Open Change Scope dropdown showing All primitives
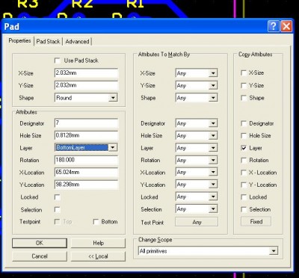This screenshot has height=278, width=299. point(208,251)
